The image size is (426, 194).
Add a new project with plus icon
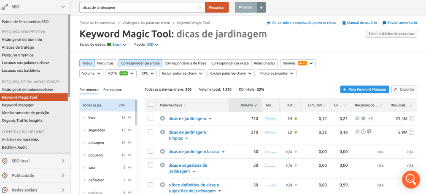click(262, 8)
